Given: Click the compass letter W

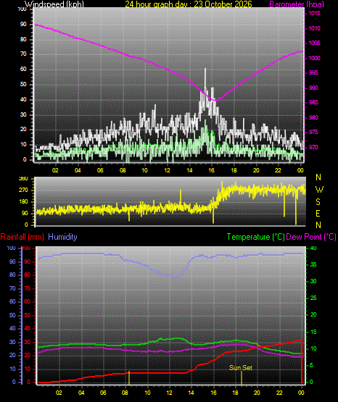Looking at the screenshot, I should click(319, 190).
